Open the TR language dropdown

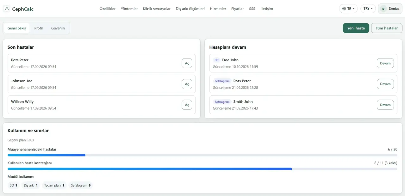click(x=348, y=9)
